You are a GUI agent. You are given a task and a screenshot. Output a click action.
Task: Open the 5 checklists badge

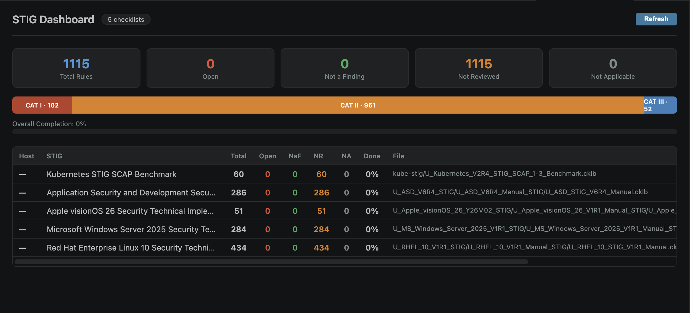coord(126,19)
